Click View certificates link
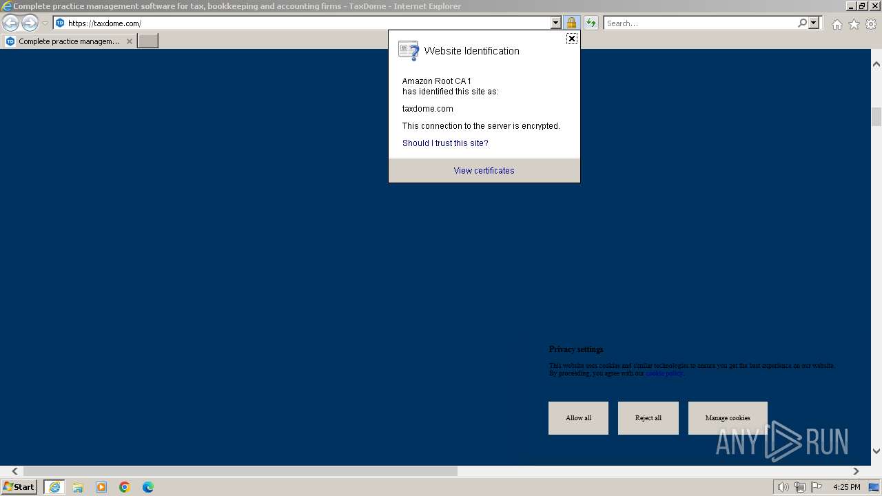 (484, 171)
